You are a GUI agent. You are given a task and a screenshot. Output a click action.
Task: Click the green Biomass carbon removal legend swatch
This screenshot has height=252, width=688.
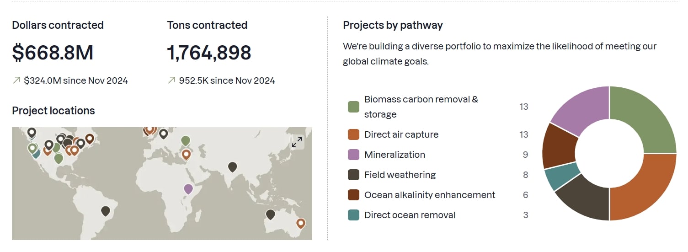coord(353,107)
